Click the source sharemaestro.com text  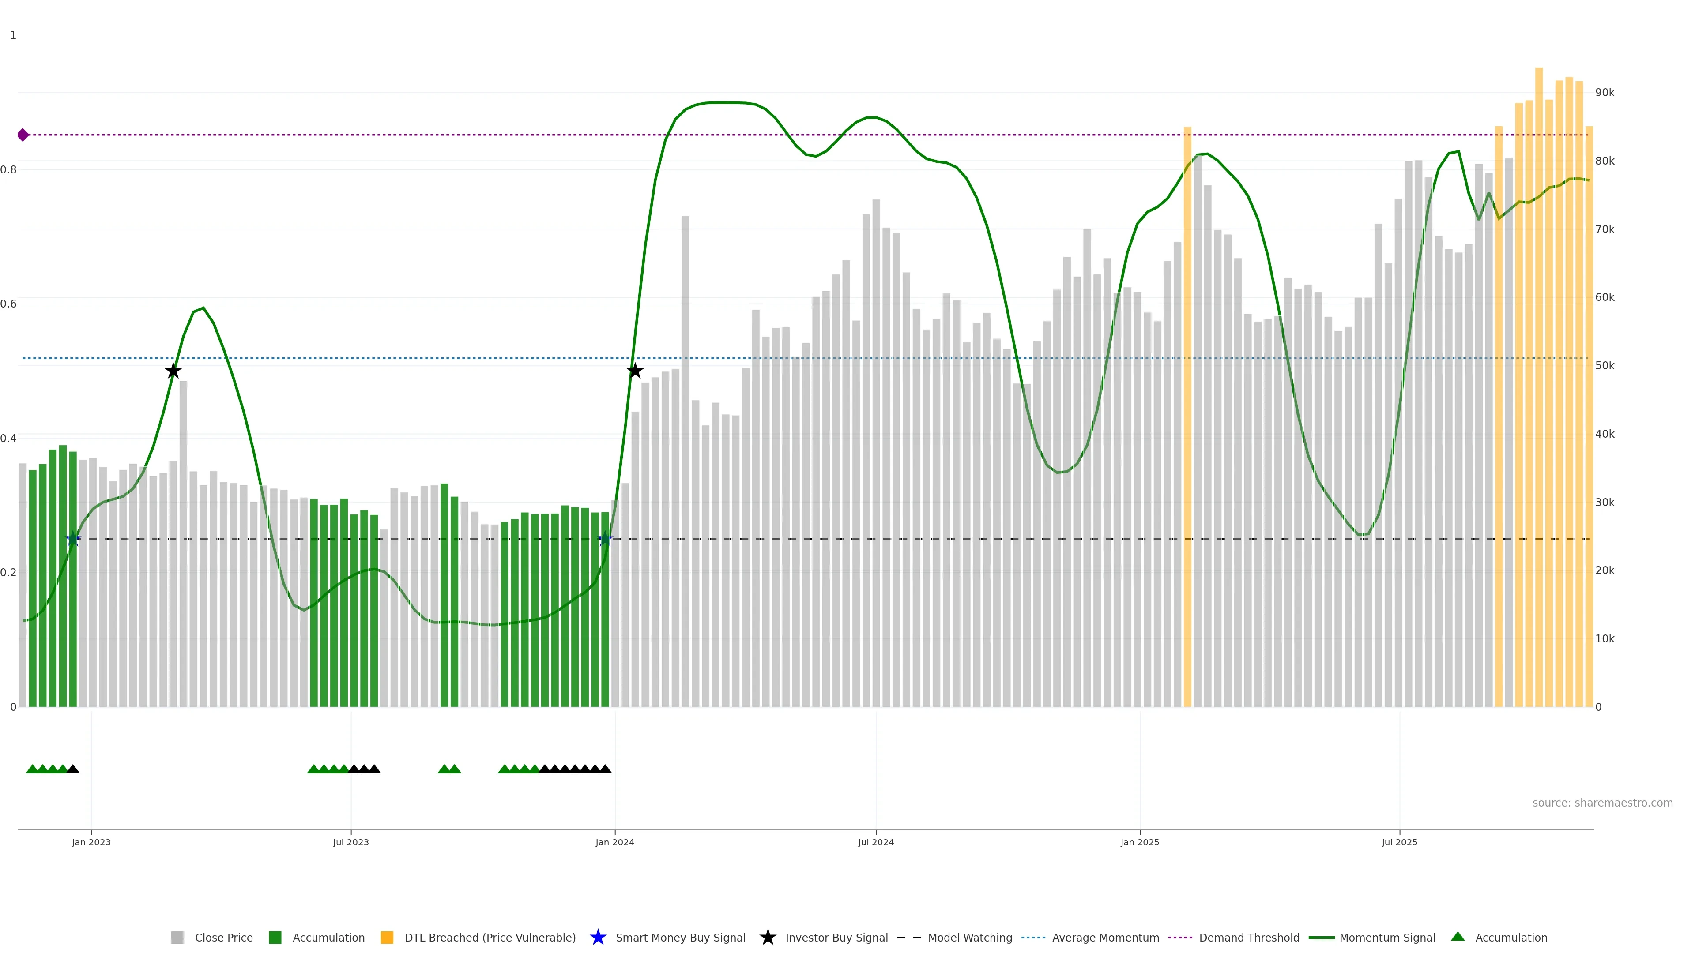coord(1602,803)
